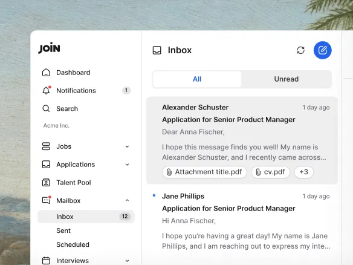Screen dimensions: 353x265
Task: Expand the Interviews section chevron
Action: 127,261
